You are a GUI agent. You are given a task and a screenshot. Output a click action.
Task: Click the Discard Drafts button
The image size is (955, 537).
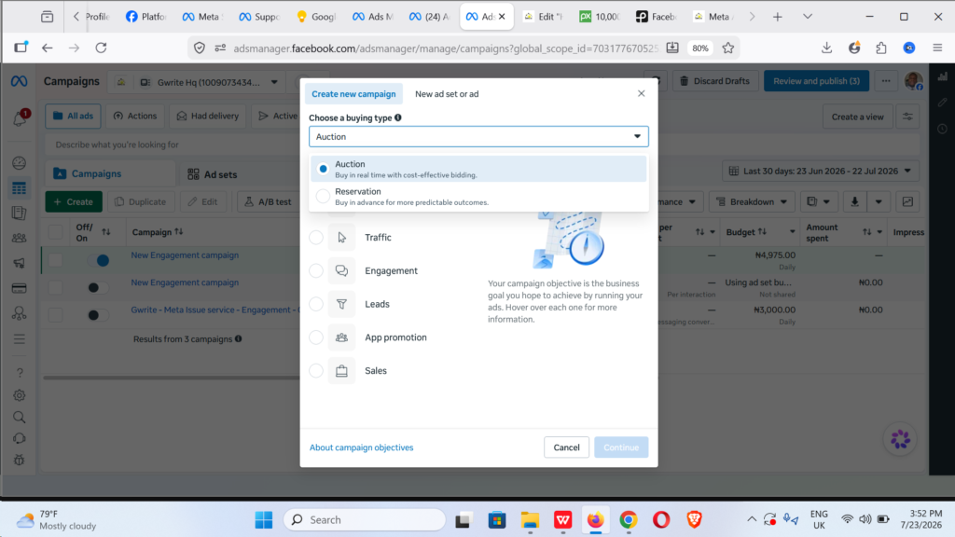715,81
